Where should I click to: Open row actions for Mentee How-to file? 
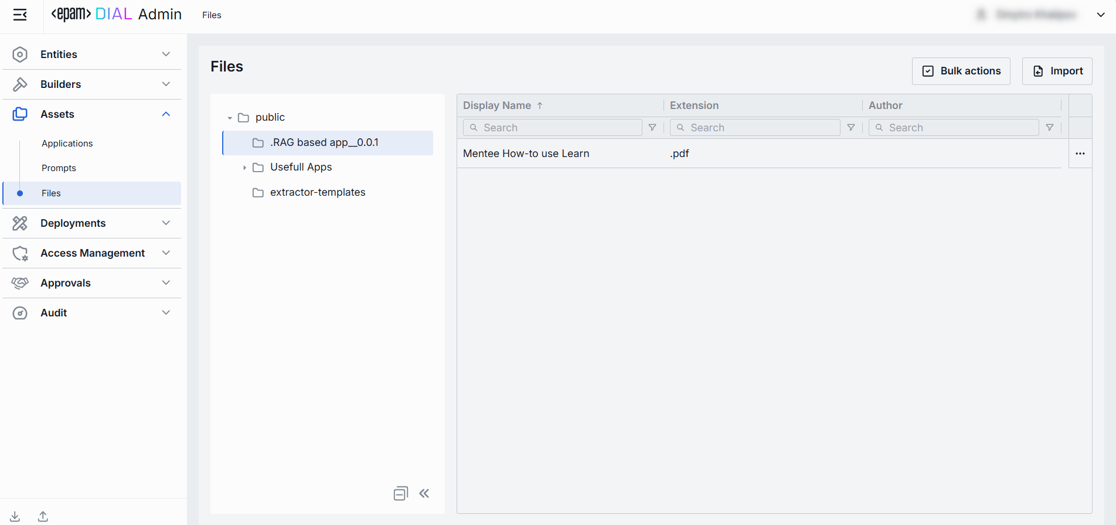[1080, 154]
